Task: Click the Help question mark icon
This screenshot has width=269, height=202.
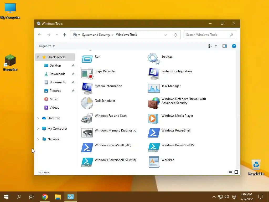Action: 234,46
